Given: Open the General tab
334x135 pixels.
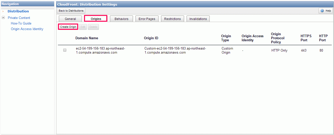Looking at the screenshot, I should pos(70,19).
